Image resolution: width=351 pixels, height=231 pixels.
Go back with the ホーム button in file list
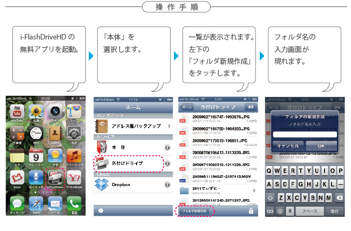(x=186, y=107)
